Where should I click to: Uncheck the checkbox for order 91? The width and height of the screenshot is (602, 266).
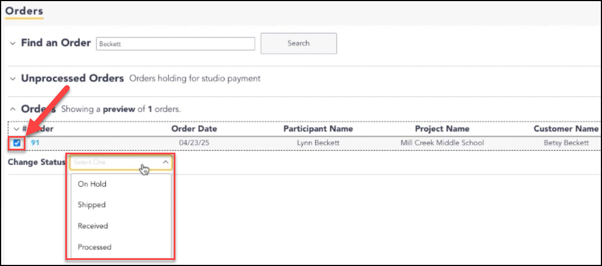[x=17, y=143]
